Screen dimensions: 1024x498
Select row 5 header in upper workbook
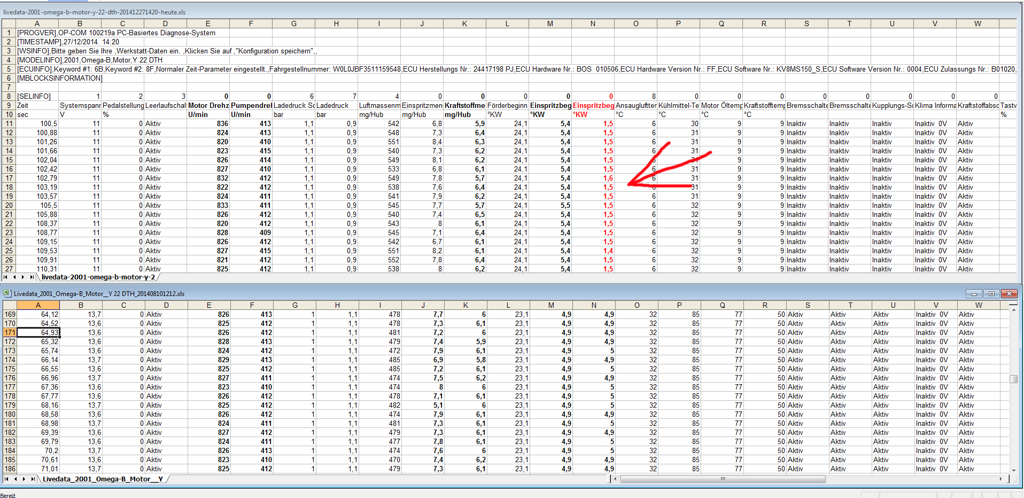pos(9,69)
